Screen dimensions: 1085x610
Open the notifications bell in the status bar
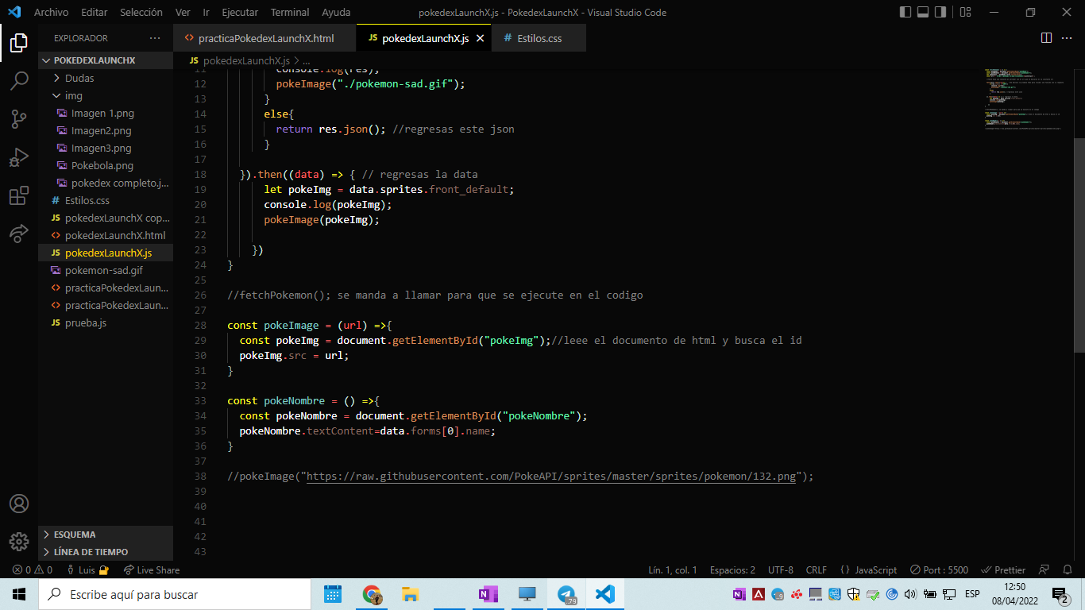tap(1068, 569)
